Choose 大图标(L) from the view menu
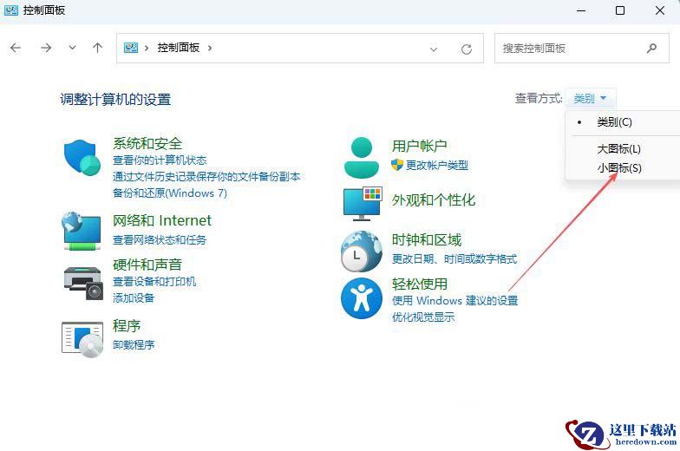 (618, 149)
